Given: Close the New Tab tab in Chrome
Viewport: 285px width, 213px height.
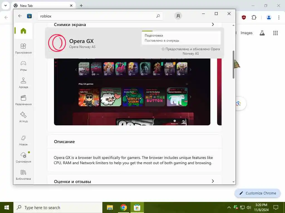Looking at the screenshot, I should (71, 6).
